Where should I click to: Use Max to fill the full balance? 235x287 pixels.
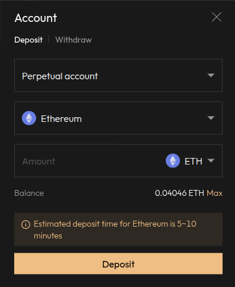214,193
